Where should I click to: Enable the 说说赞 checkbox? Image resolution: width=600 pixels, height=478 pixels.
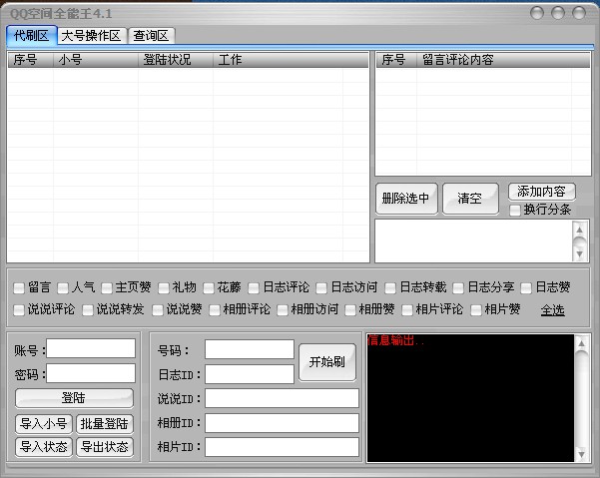click(158, 309)
